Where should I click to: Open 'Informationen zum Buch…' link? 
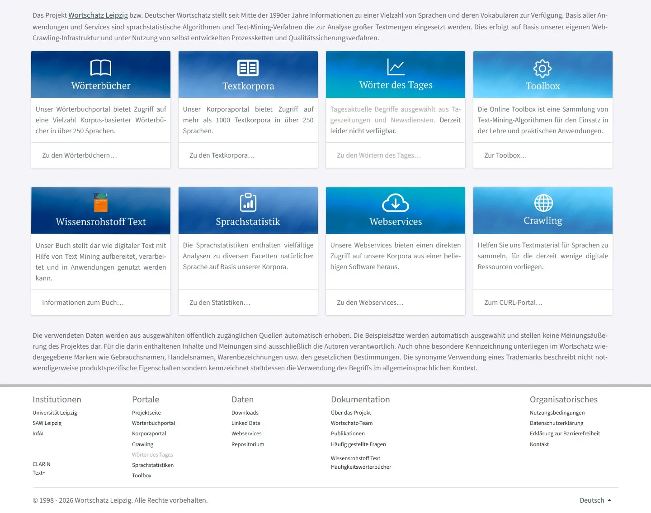tap(83, 303)
